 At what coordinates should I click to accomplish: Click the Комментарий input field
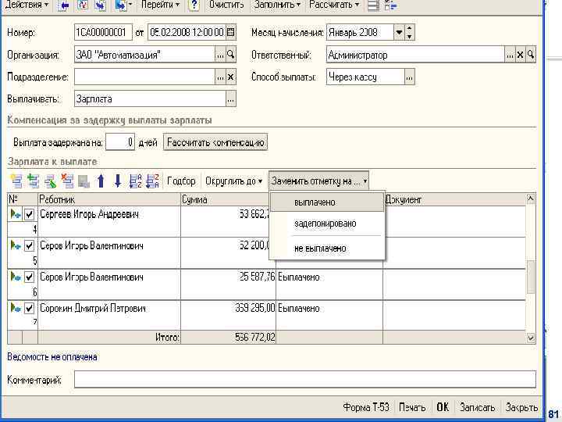coord(305,379)
